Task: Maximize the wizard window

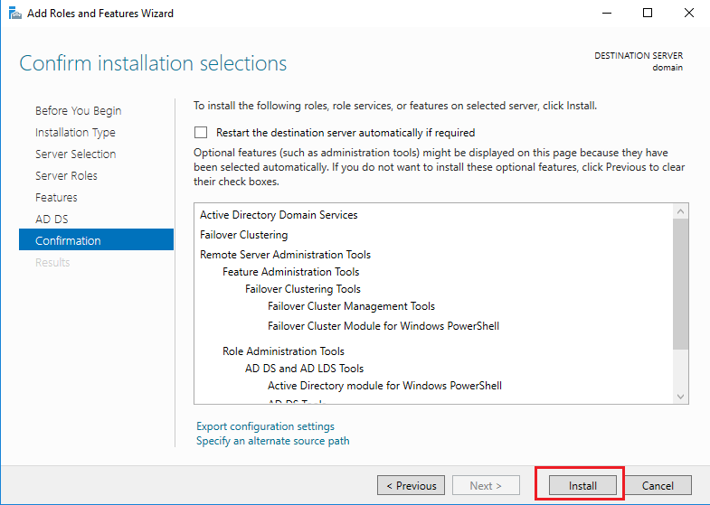Action: [648, 14]
